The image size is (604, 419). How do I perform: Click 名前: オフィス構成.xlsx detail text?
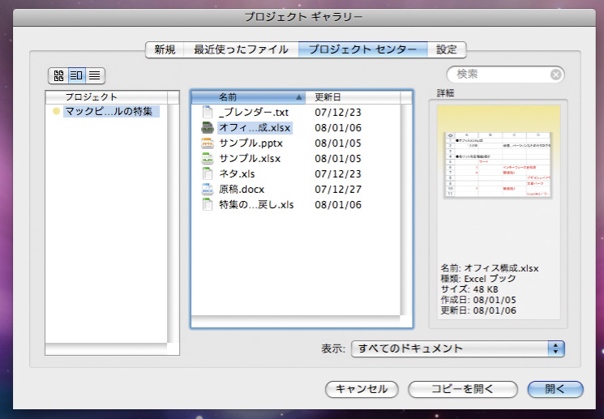coord(490,268)
